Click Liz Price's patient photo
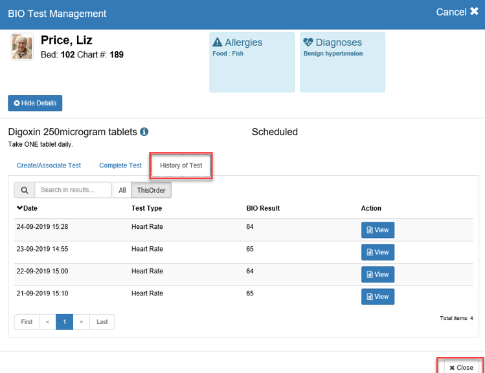This screenshot has width=485, height=373. (x=22, y=47)
